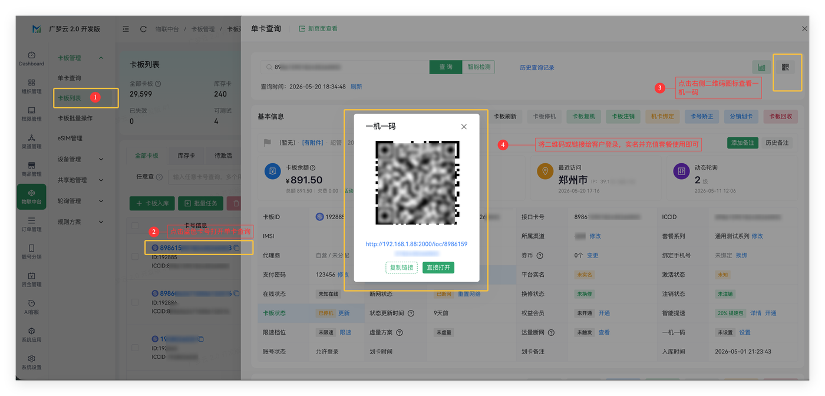825x396 pixels.
Task: Expand the 设备管理 submenu
Action: [x=80, y=159]
